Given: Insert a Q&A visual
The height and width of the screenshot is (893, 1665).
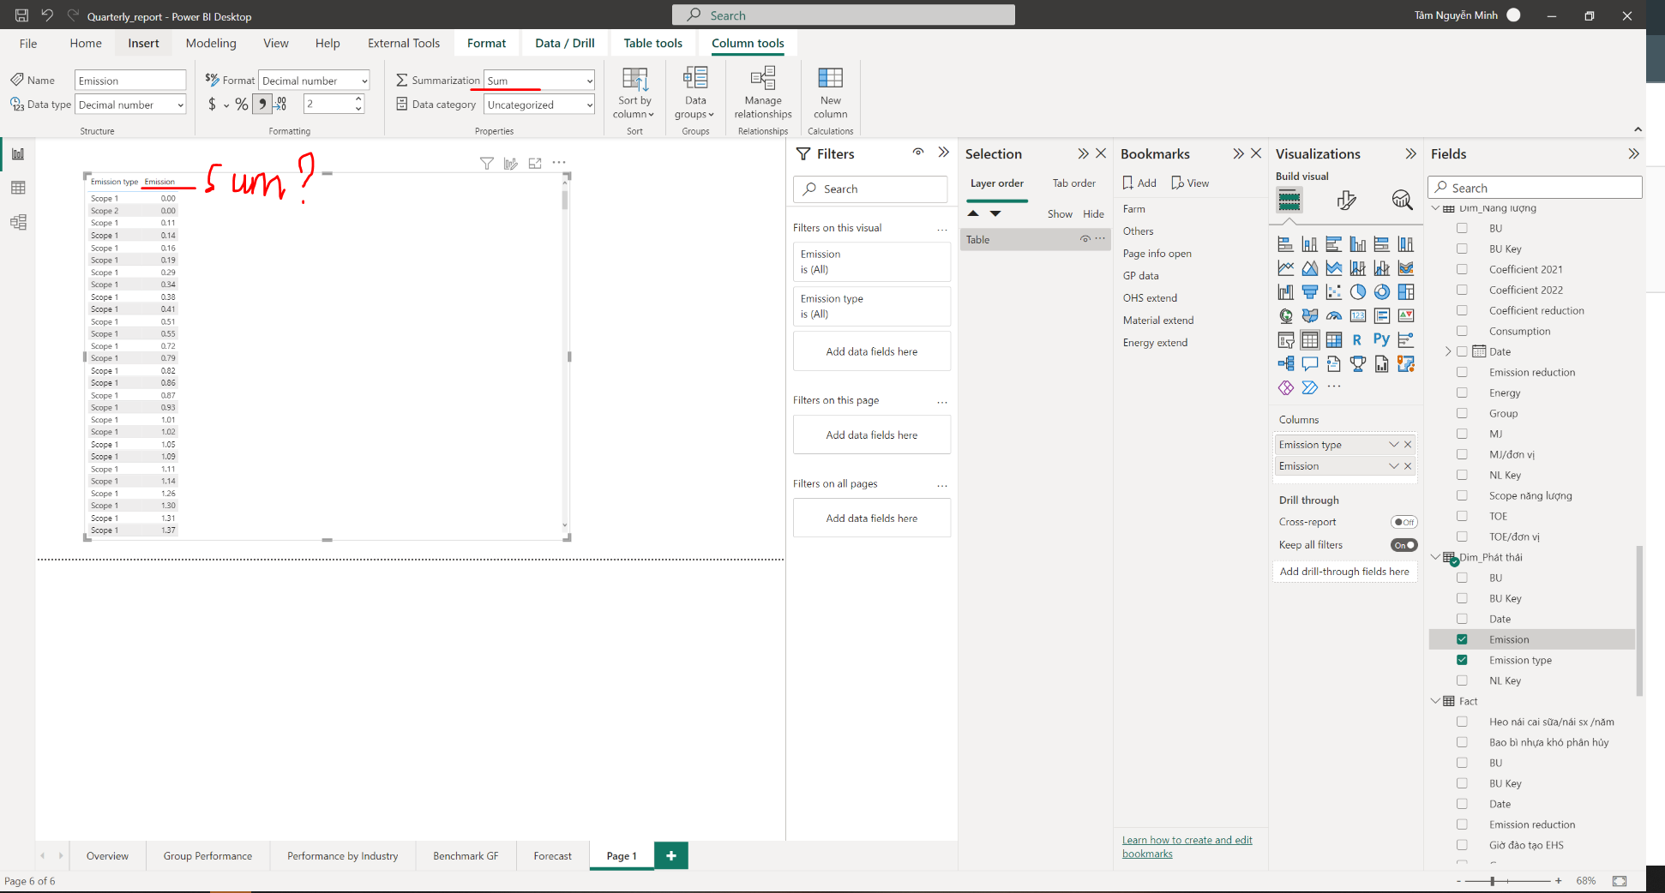Looking at the screenshot, I should coord(1309,364).
